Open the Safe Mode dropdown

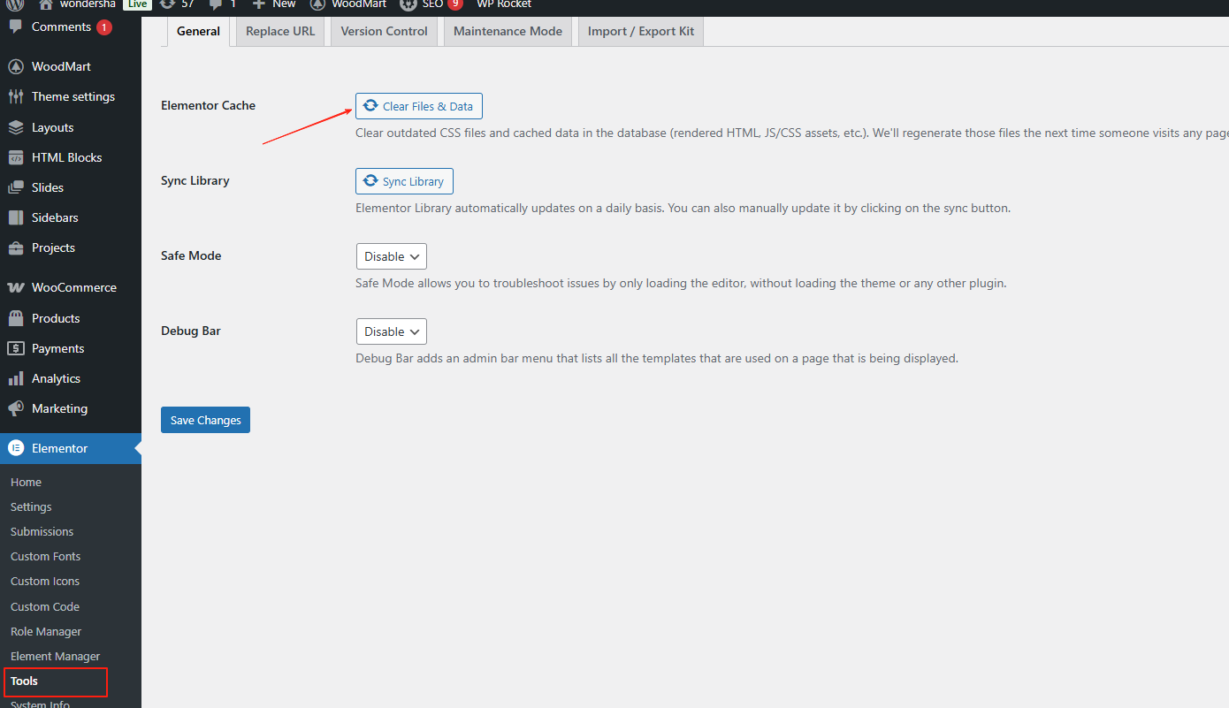click(391, 256)
